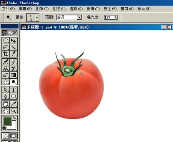
Task: Select the Magic Wand tool
Action: (13, 47)
